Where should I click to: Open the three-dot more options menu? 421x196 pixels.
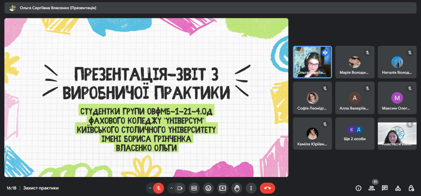251,188
